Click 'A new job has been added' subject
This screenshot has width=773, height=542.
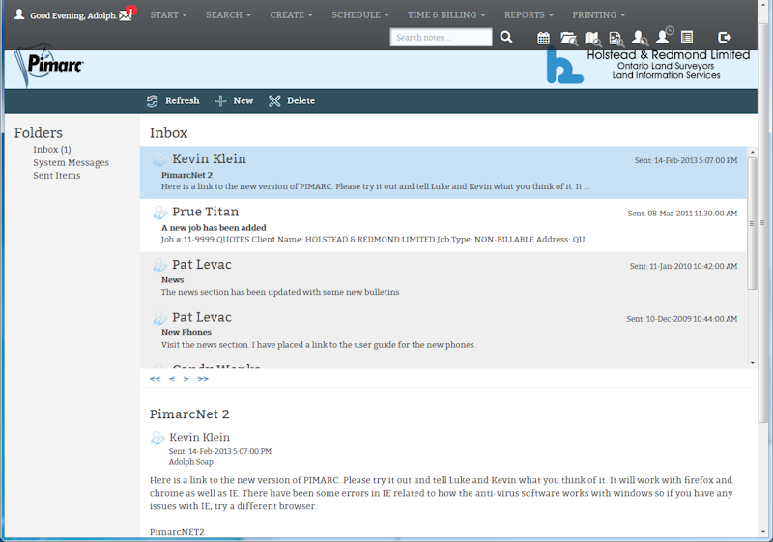tap(214, 228)
